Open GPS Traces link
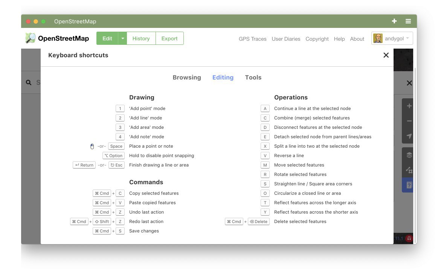Viewport: 438px width, 272px height. click(253, 39)
